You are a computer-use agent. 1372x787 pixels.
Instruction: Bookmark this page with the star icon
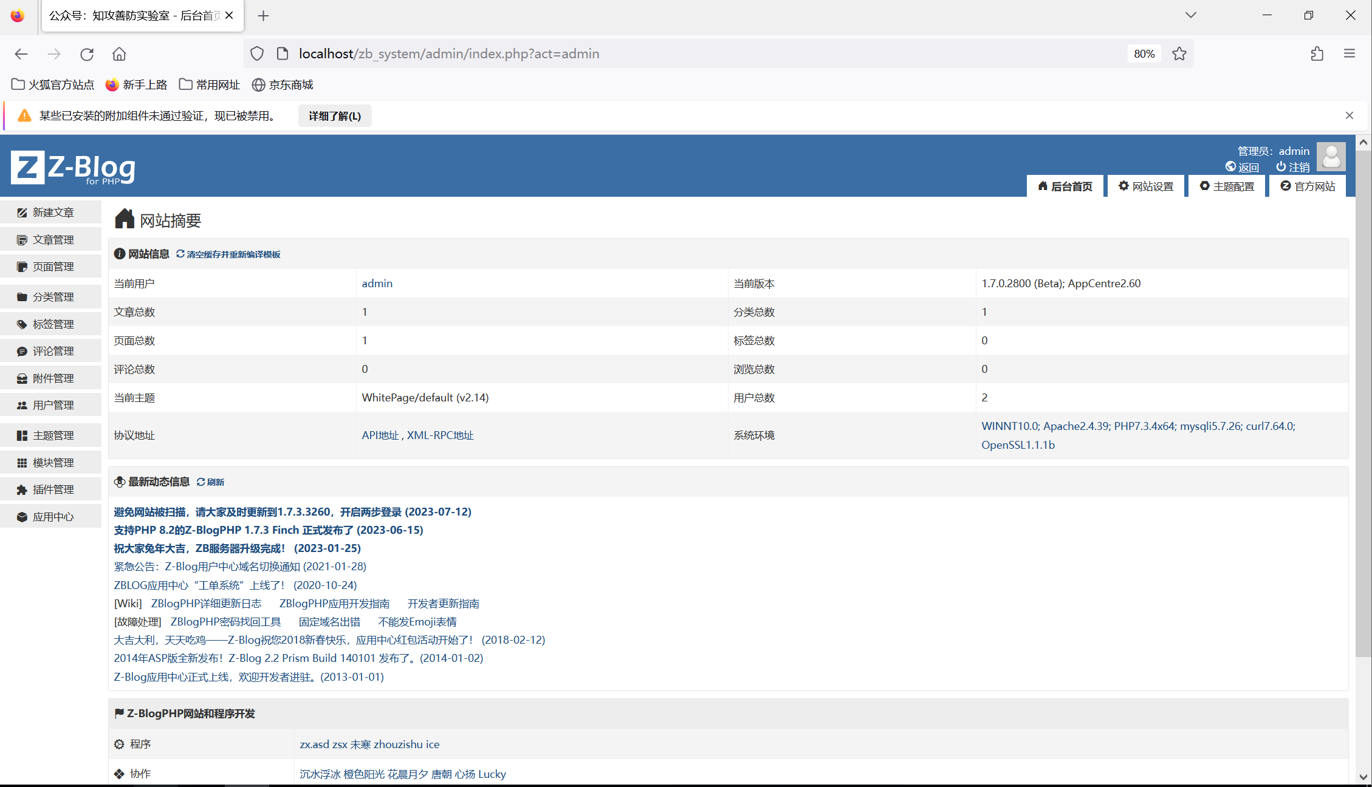tap(1179, 53)
